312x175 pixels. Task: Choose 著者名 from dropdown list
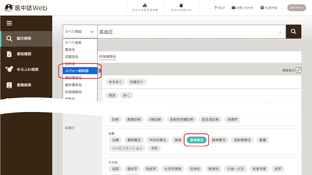coord(80,50)
